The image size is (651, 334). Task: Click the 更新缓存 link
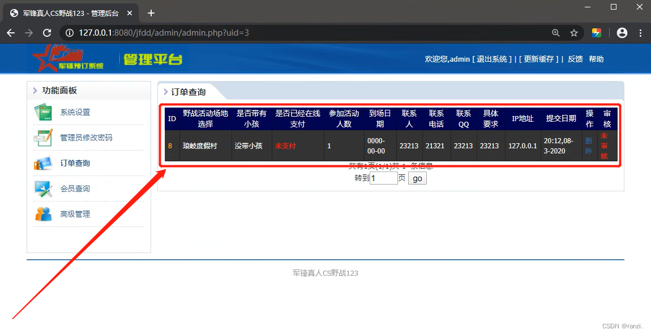tap(538, 59)
